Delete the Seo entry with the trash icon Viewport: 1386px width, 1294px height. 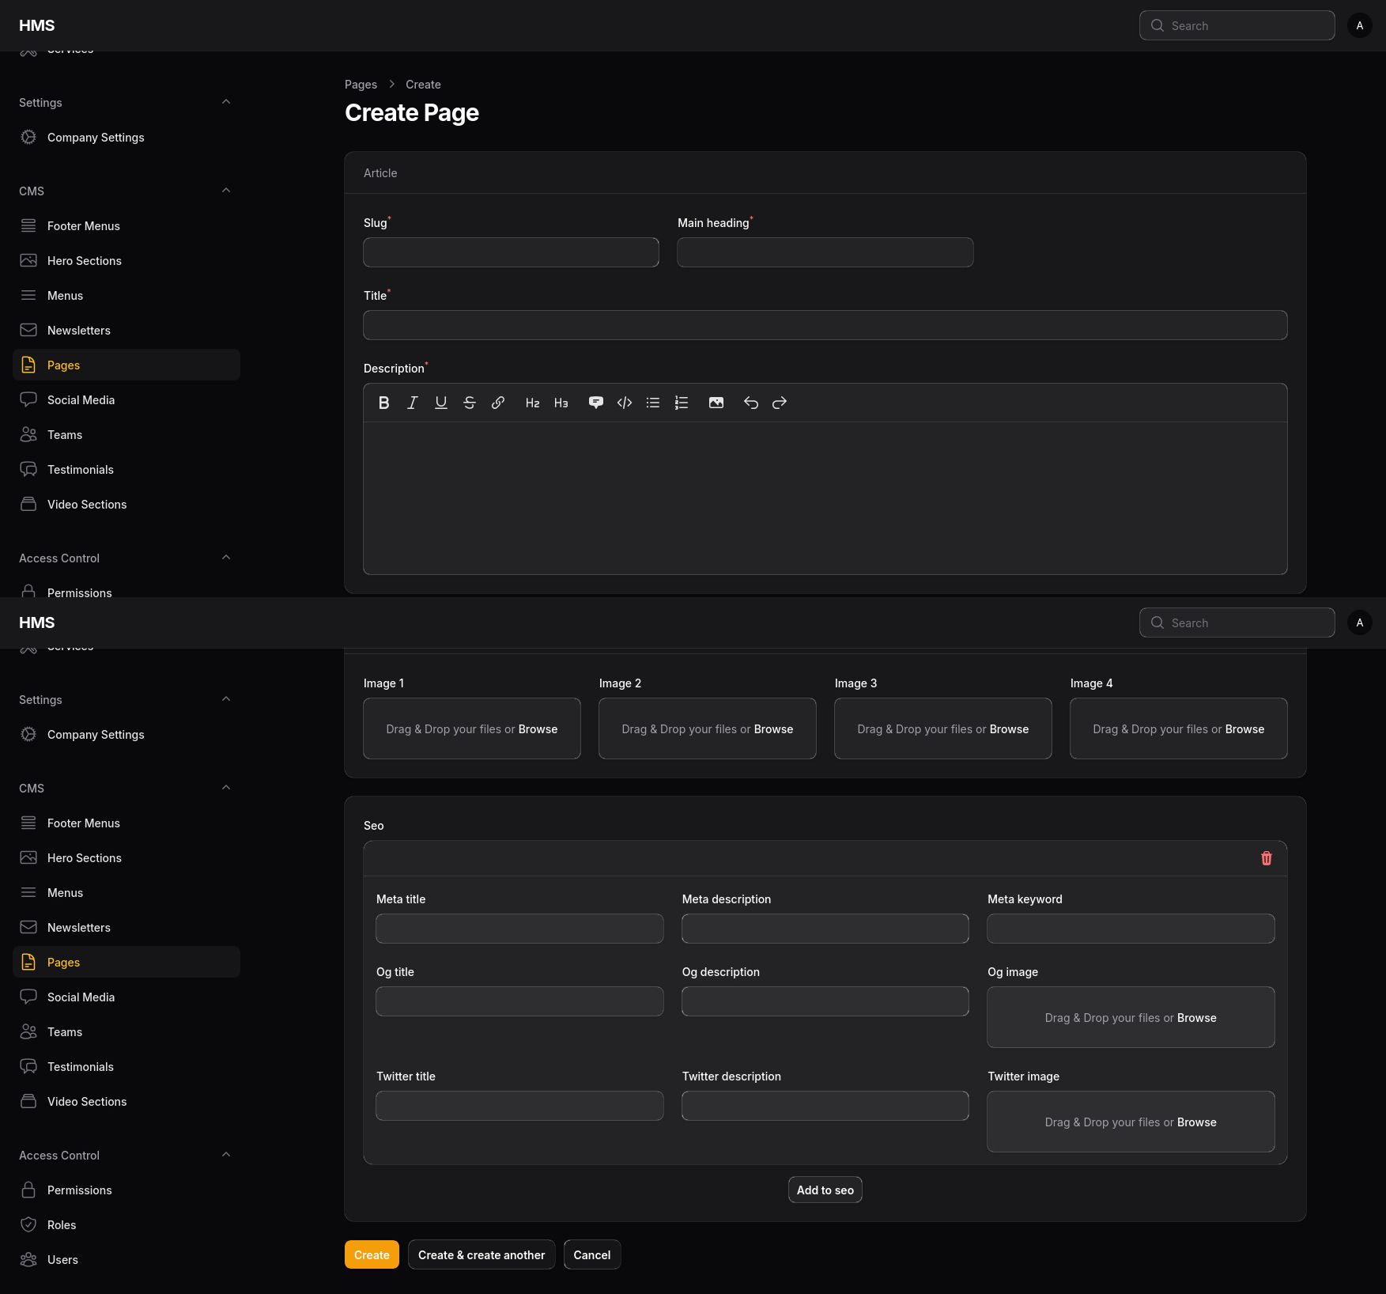[x=1266, y=858]
